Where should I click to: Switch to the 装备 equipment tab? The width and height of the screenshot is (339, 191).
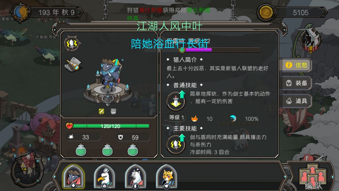coord(295,83)
